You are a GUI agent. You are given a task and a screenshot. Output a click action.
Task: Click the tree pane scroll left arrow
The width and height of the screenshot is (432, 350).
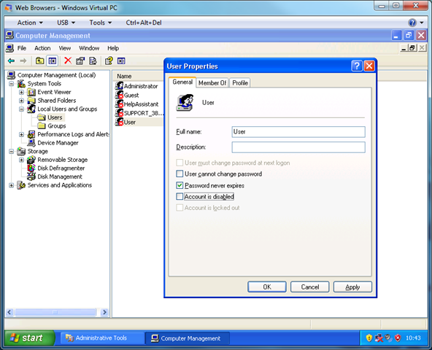[9, 312]
